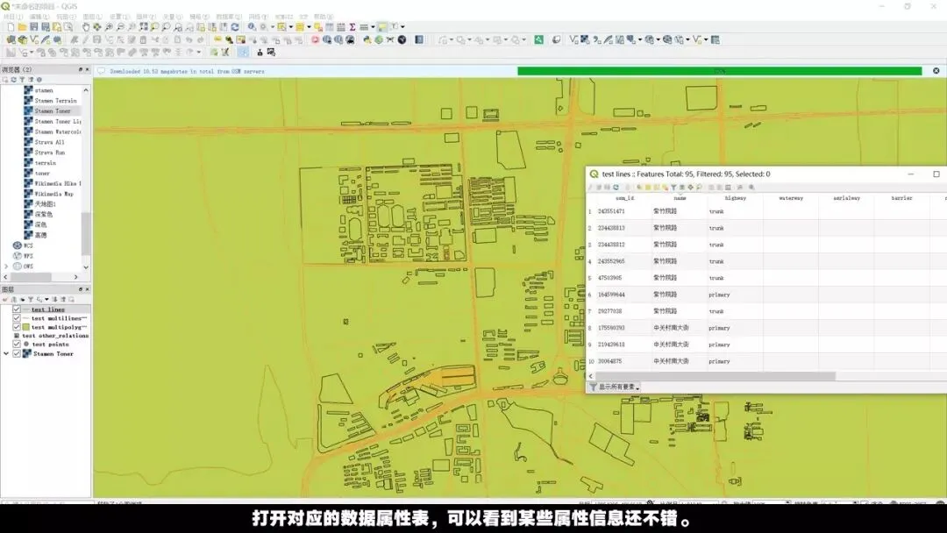Sort by the highway column header
Viewport: 947px width, 533px height.
pyautogui.click(x=735, y=198)
